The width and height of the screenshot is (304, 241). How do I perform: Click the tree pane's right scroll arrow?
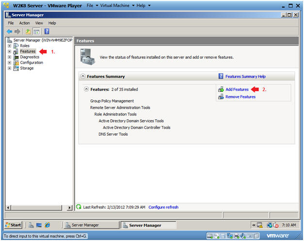click(70, 208)
